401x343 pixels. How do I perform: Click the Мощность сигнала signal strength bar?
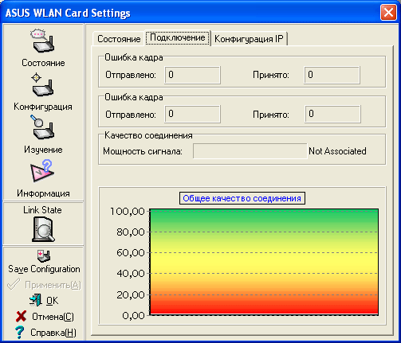tap(250, 151)
